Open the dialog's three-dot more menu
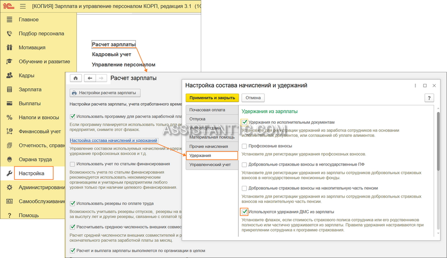The image size is (447, 258). (415, 85)
